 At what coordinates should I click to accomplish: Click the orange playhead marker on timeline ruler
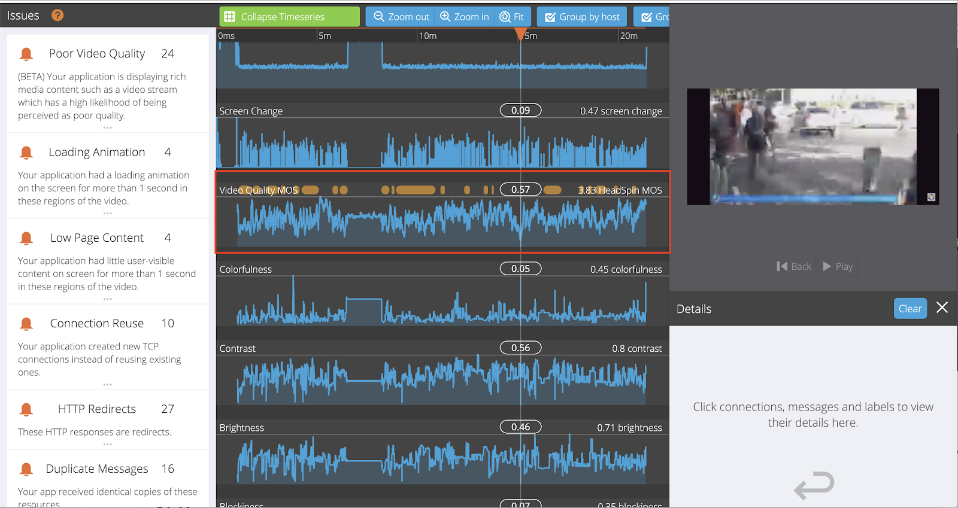(521, 35)
